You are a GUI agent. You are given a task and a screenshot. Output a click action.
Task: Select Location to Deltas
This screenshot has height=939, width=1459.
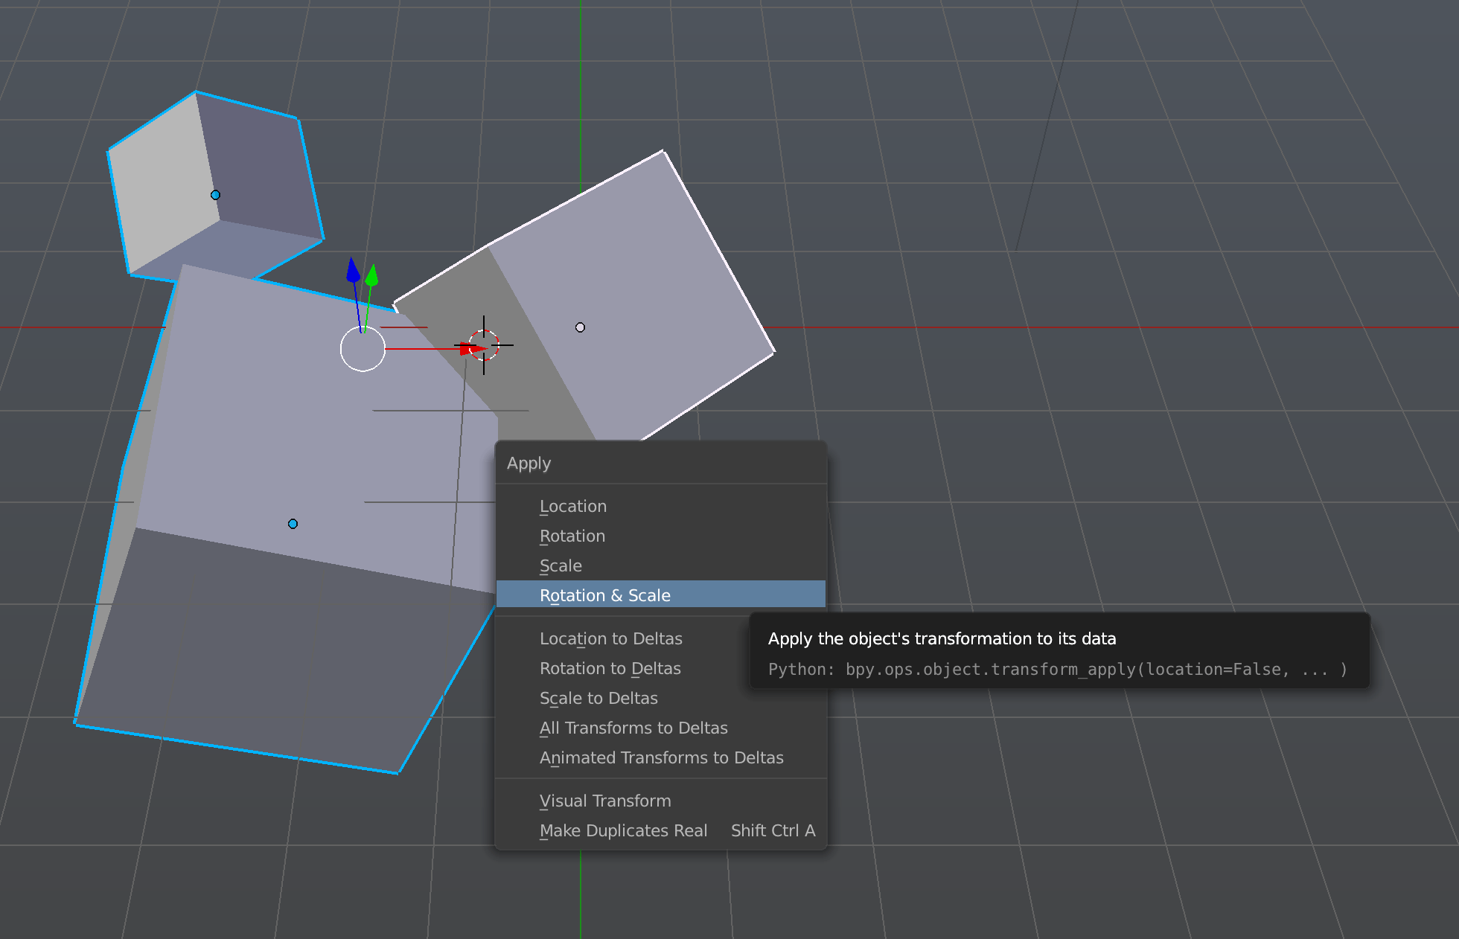[610, 638]
